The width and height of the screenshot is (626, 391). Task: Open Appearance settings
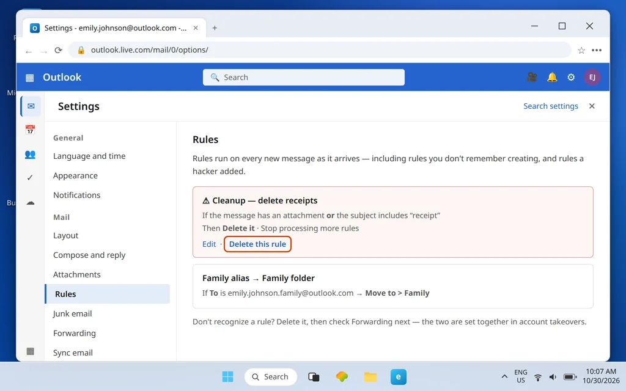[x=75, y=175]
